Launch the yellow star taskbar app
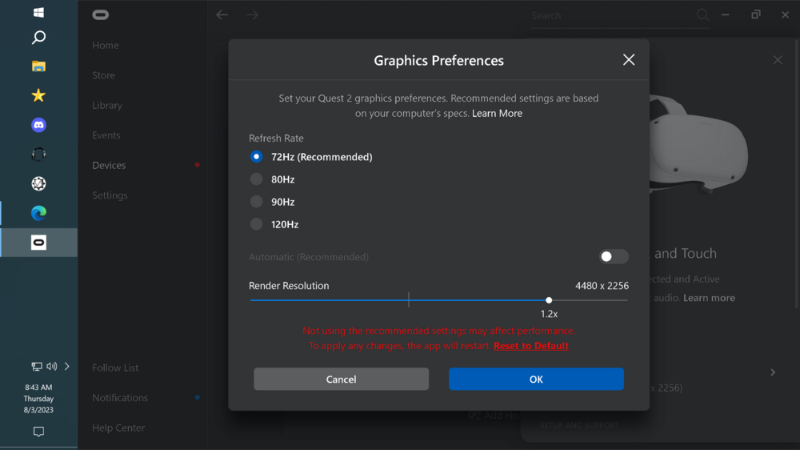Viewport: 800px width, 450px height. point(38,95)
